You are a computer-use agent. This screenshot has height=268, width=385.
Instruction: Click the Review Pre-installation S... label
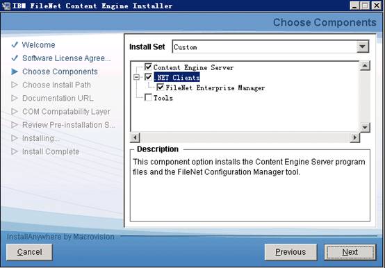point(69,125)
